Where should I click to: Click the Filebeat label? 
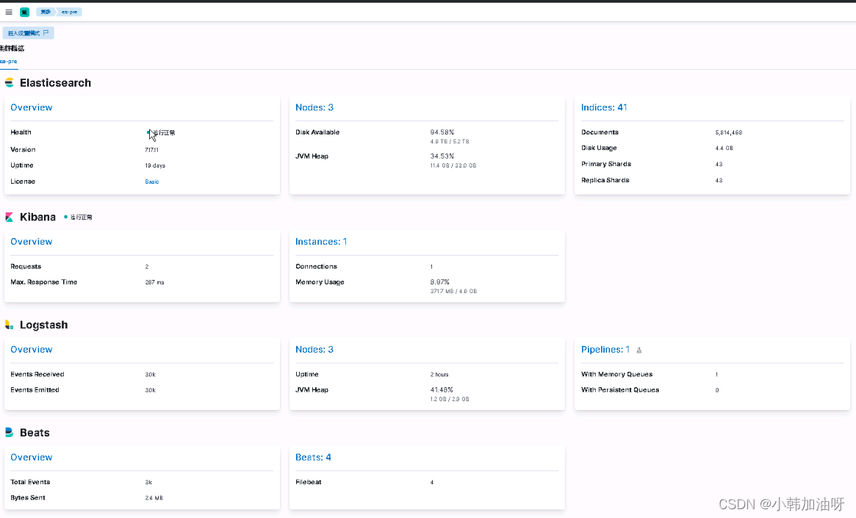[309, 482]
